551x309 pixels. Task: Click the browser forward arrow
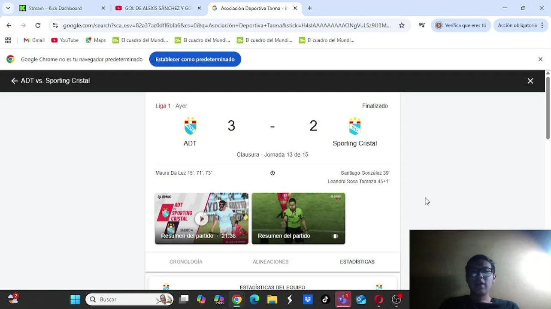point(23,25)
